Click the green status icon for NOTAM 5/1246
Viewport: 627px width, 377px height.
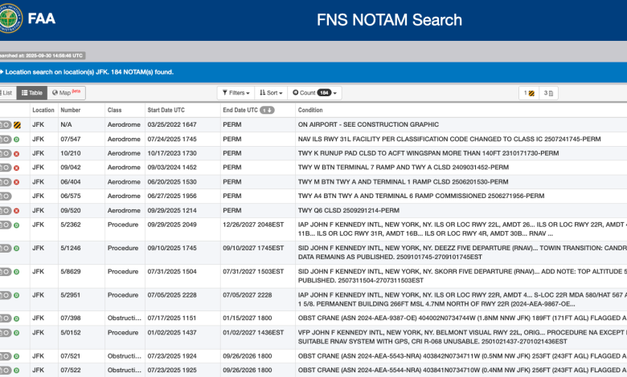16,249
